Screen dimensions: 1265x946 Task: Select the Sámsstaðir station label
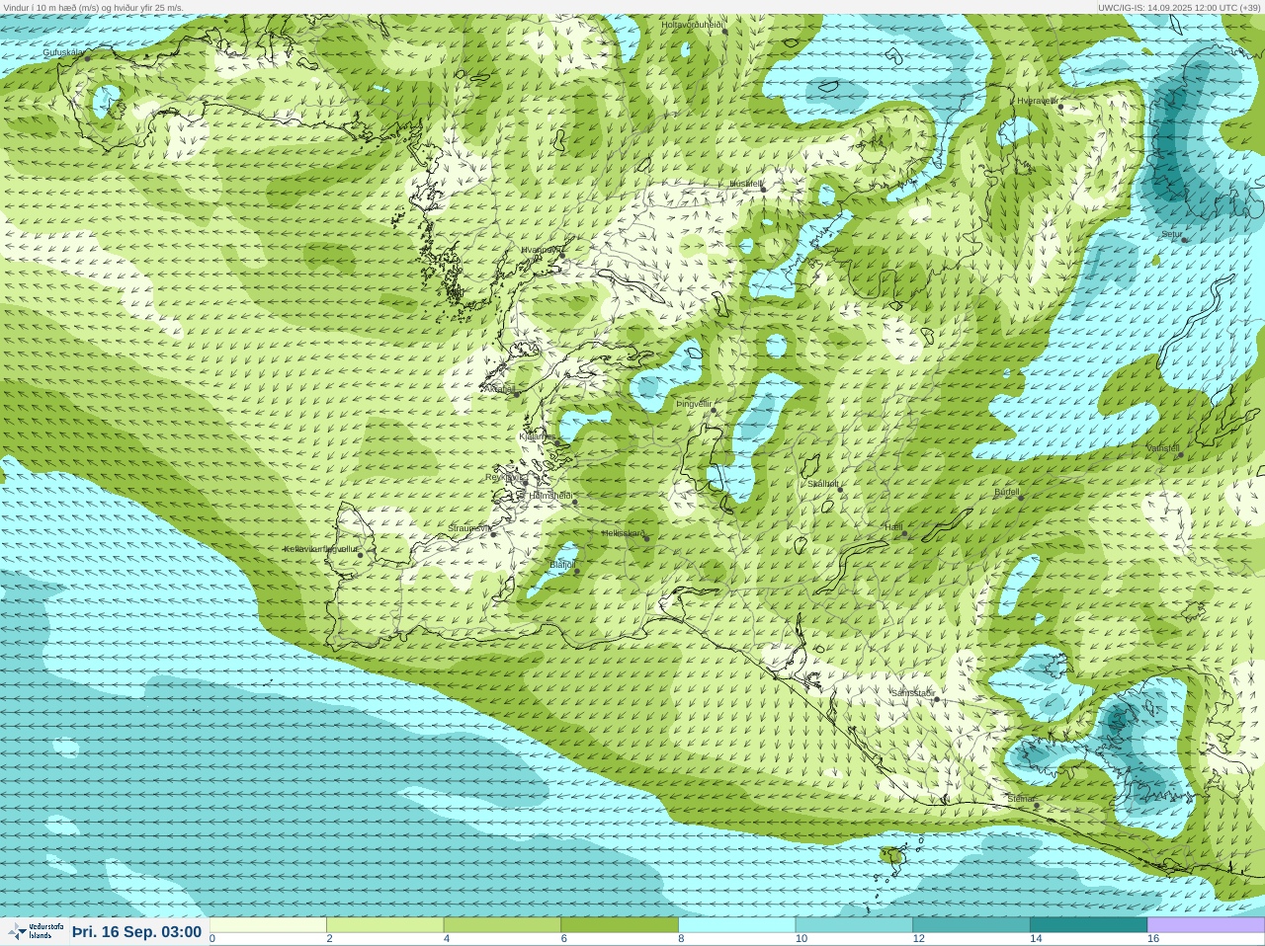pyautogui.click(x=912, y=693)
